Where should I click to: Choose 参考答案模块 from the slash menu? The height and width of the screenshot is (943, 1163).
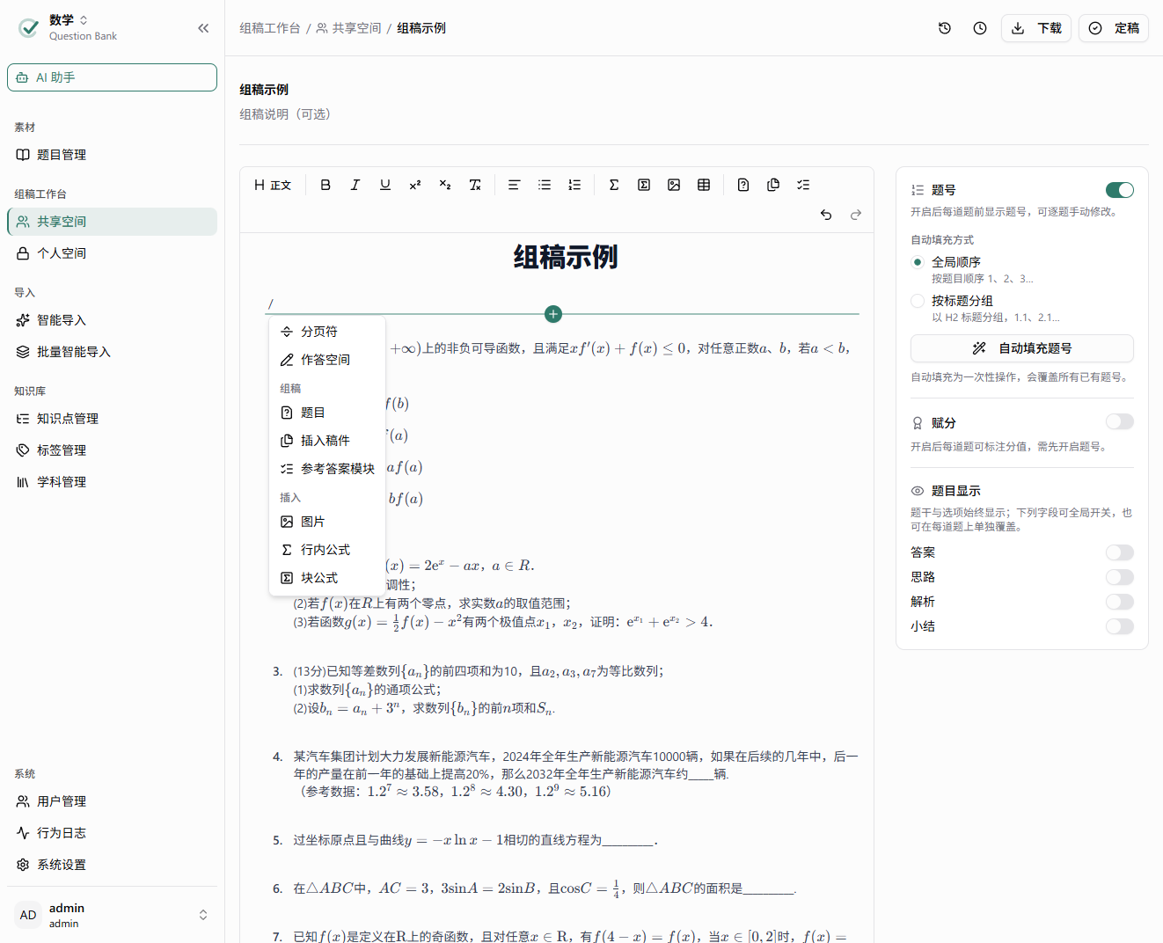tap(327, 469)
